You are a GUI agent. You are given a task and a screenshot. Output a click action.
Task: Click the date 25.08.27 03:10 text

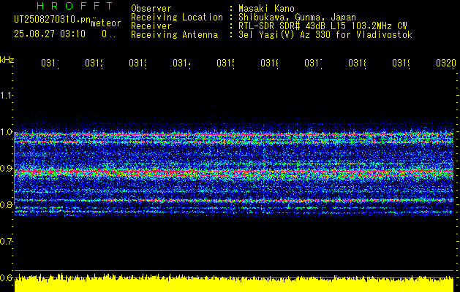(x=50, y=34)
